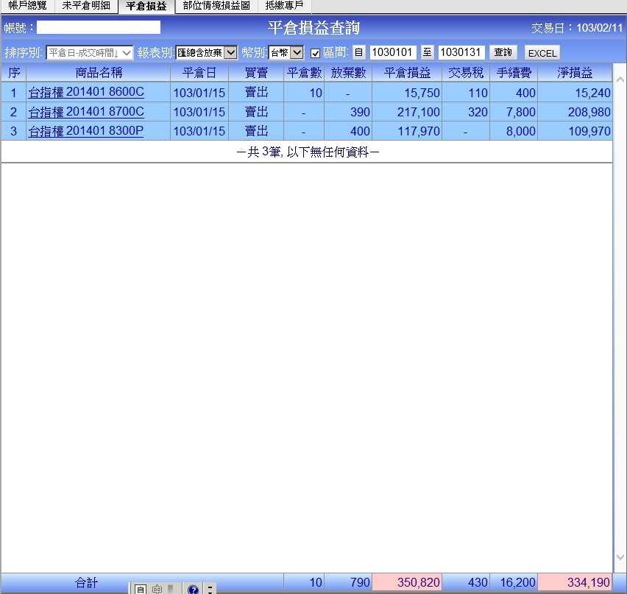Open the 部位情境損益圖 tab
This screenshot has height=594, width=627.
(x=216, y=6)
